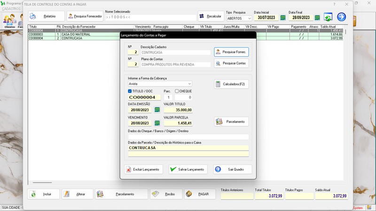Click Dados do Cheque / Banco field
This screenshot has width=376, height=211.
pos(188,136)
